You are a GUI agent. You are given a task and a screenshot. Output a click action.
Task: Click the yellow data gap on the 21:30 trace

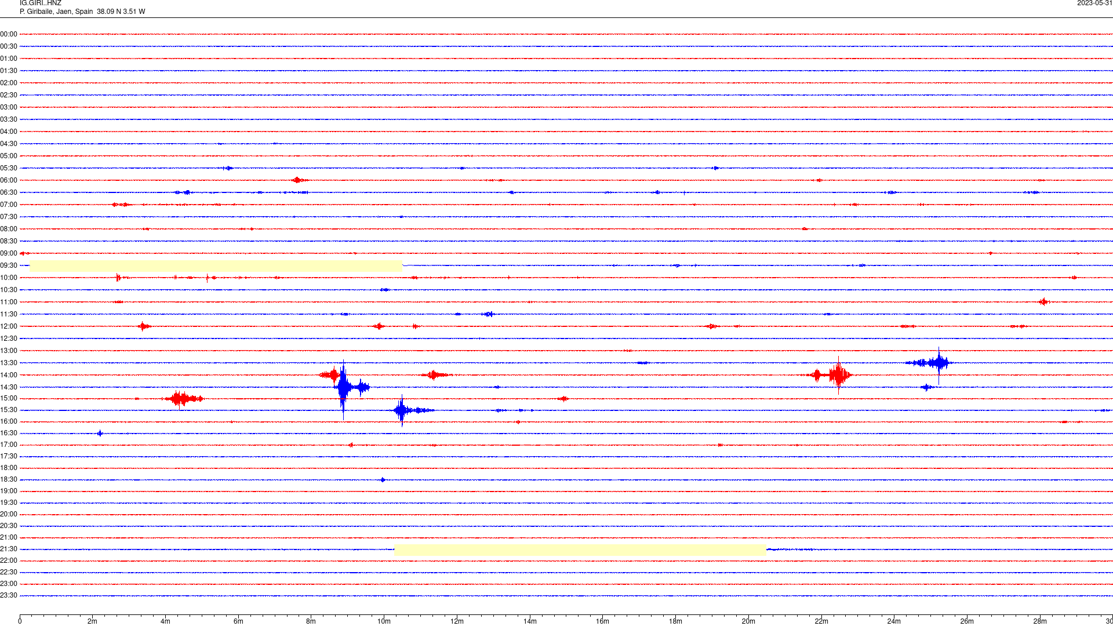(x=580, y=550)
